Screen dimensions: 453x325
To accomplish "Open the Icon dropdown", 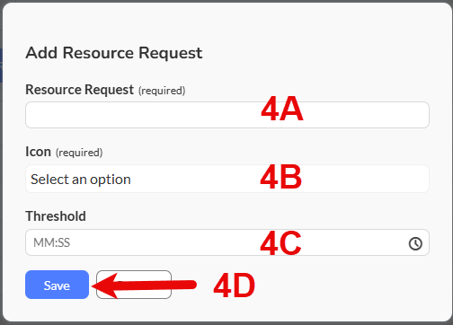I will pyautogui.click(x=227, y=179).
